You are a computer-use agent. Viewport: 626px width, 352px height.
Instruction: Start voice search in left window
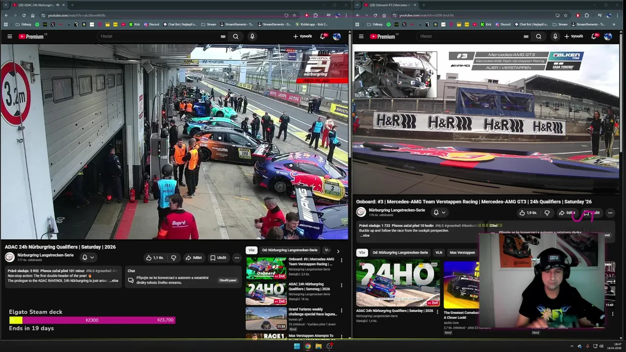pyautogui.click(x=252, y=36)
